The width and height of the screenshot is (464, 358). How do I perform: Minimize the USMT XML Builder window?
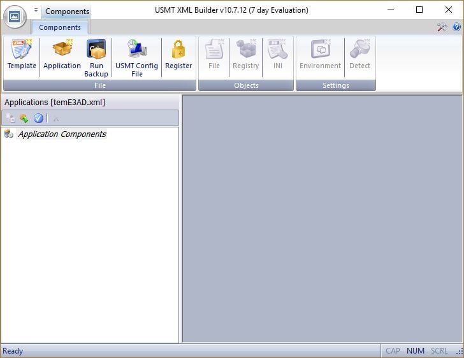click(x=391, y=10)
